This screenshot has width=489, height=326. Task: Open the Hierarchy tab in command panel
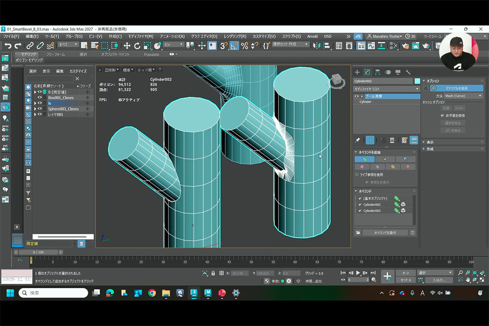[378, 72]
